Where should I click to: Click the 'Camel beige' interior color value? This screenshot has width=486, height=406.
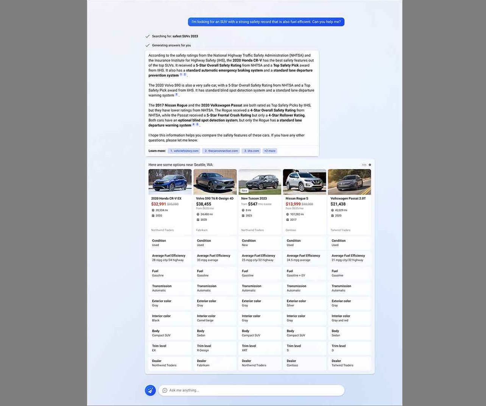(205, 320)
